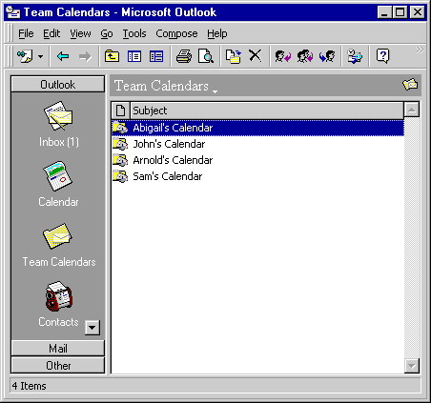Switch to the Mail group
Image resolution: width=431 pixels, height=403 pixels.
(58, 349)
